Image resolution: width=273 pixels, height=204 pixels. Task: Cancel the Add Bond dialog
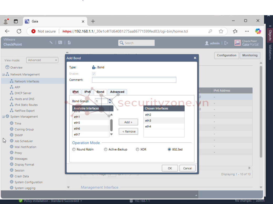[x=187, y=168]
